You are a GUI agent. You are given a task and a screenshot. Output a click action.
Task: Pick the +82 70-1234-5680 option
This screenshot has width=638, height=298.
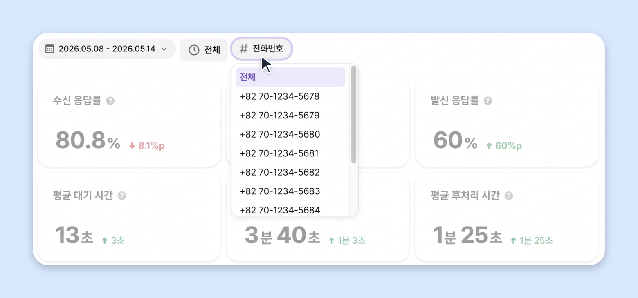290,134
